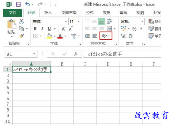Switch to the 插入 (Insert) tab
This screenshot has width=171, height=125.
(48, 13)
